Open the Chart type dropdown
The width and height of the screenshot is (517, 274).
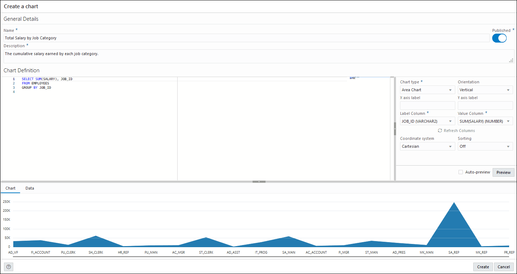[427, 89]
